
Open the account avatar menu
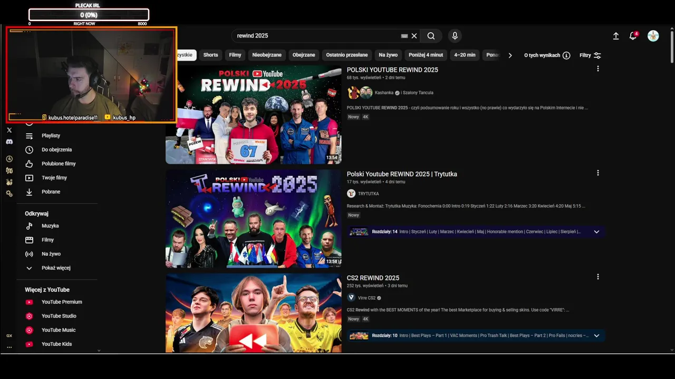click(x=653, y=36)
